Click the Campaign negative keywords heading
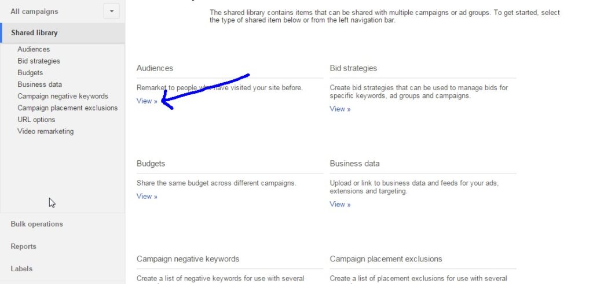593x284 pixels. [188, 259]
